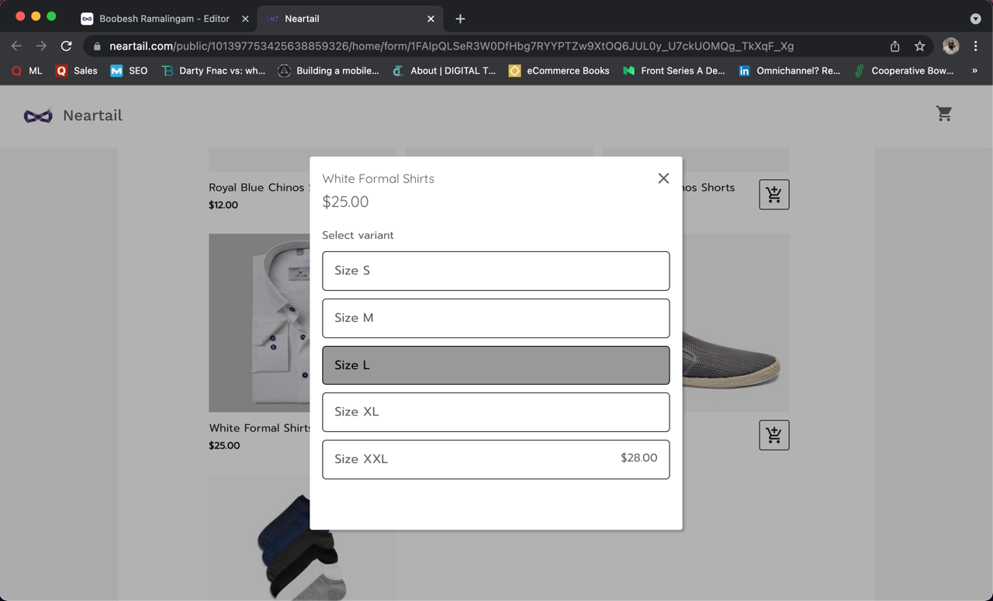Image resolution: width=993 pixels, height=601 pixels.
Task: Reload the page with browser refresh icon
Action: click(x=67, y=46)
